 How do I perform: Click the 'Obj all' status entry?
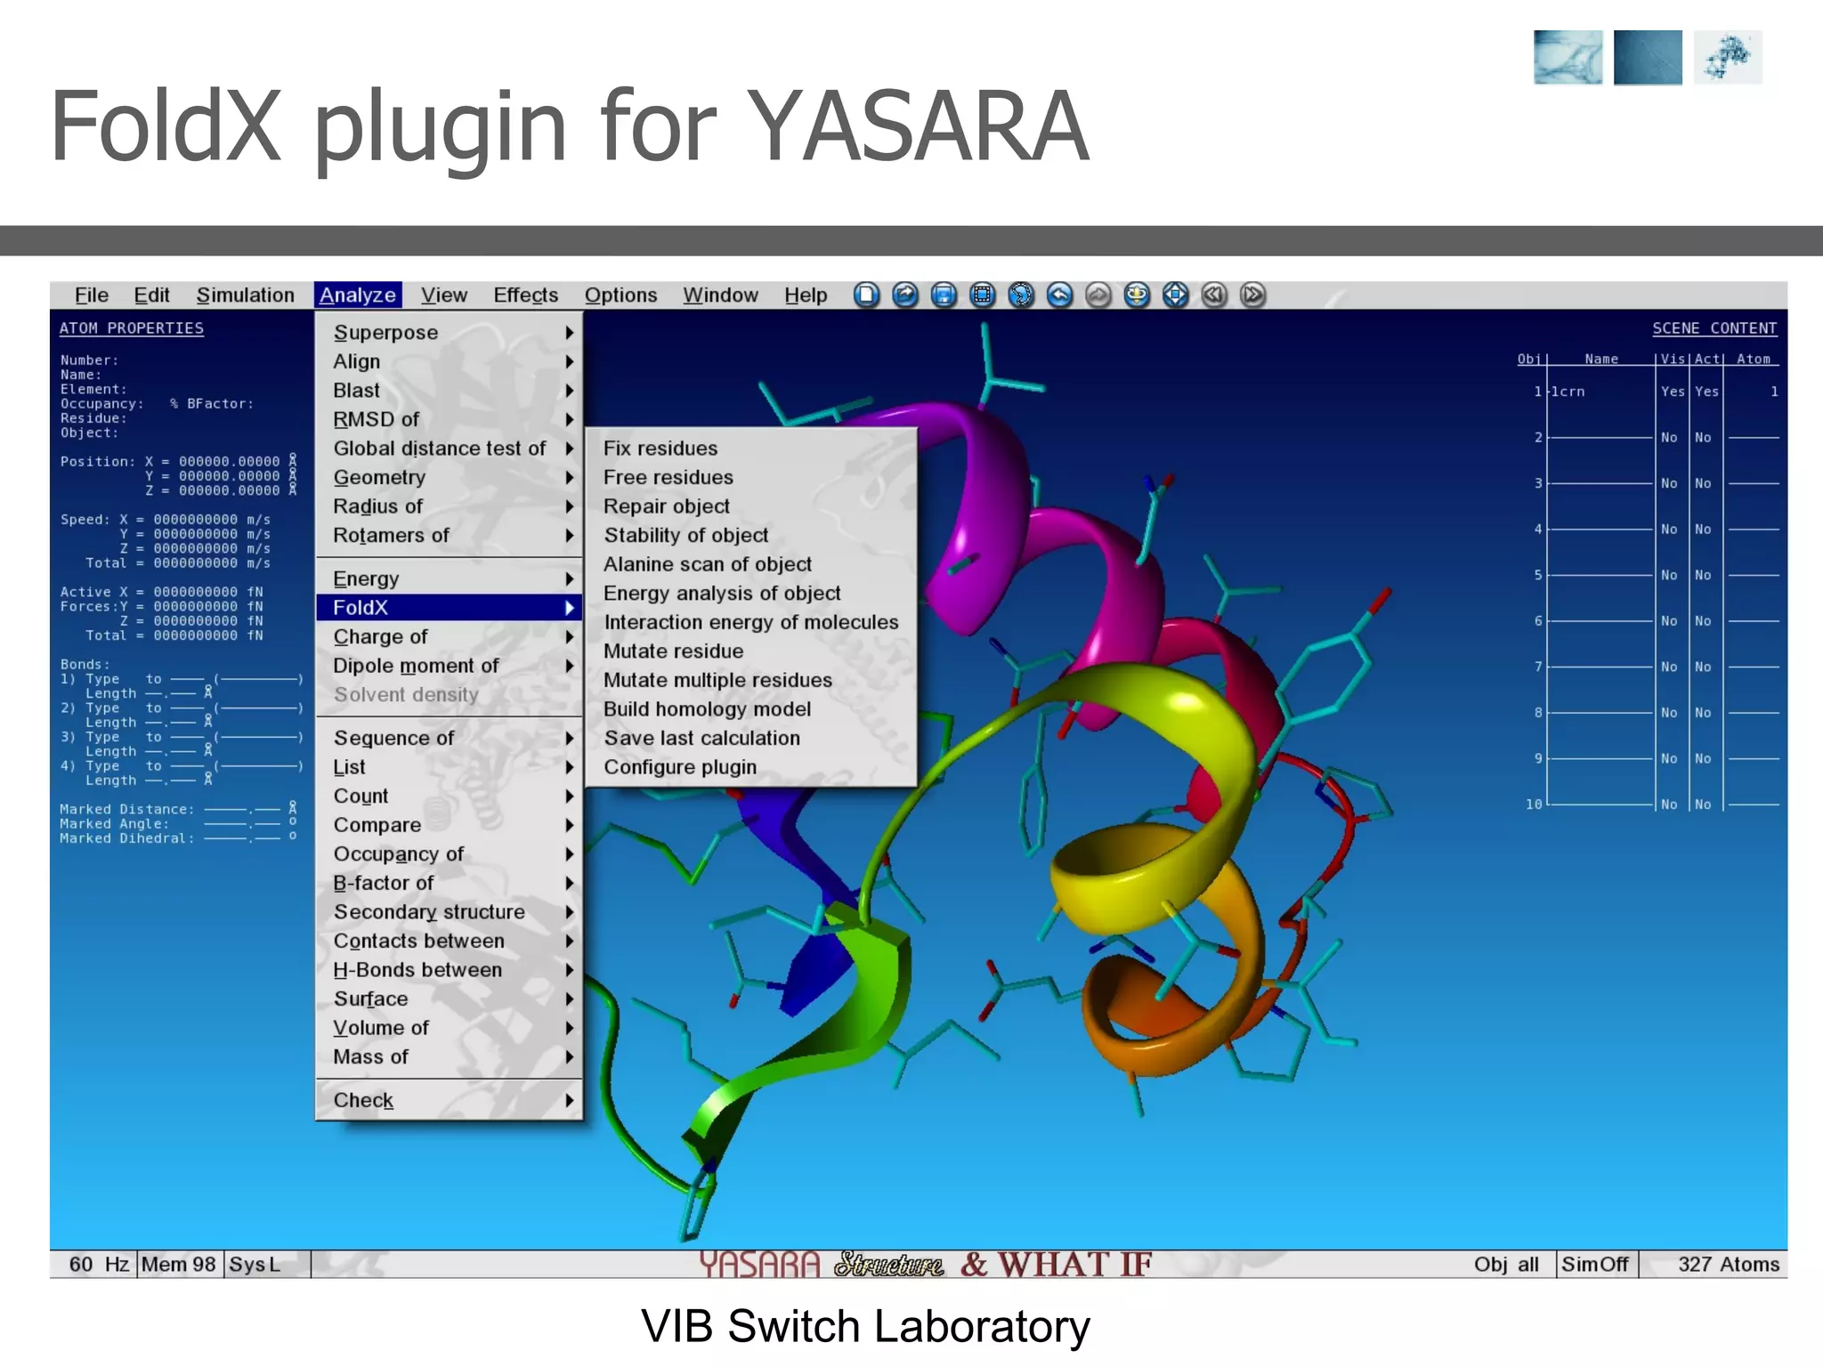[1506, 1264]
